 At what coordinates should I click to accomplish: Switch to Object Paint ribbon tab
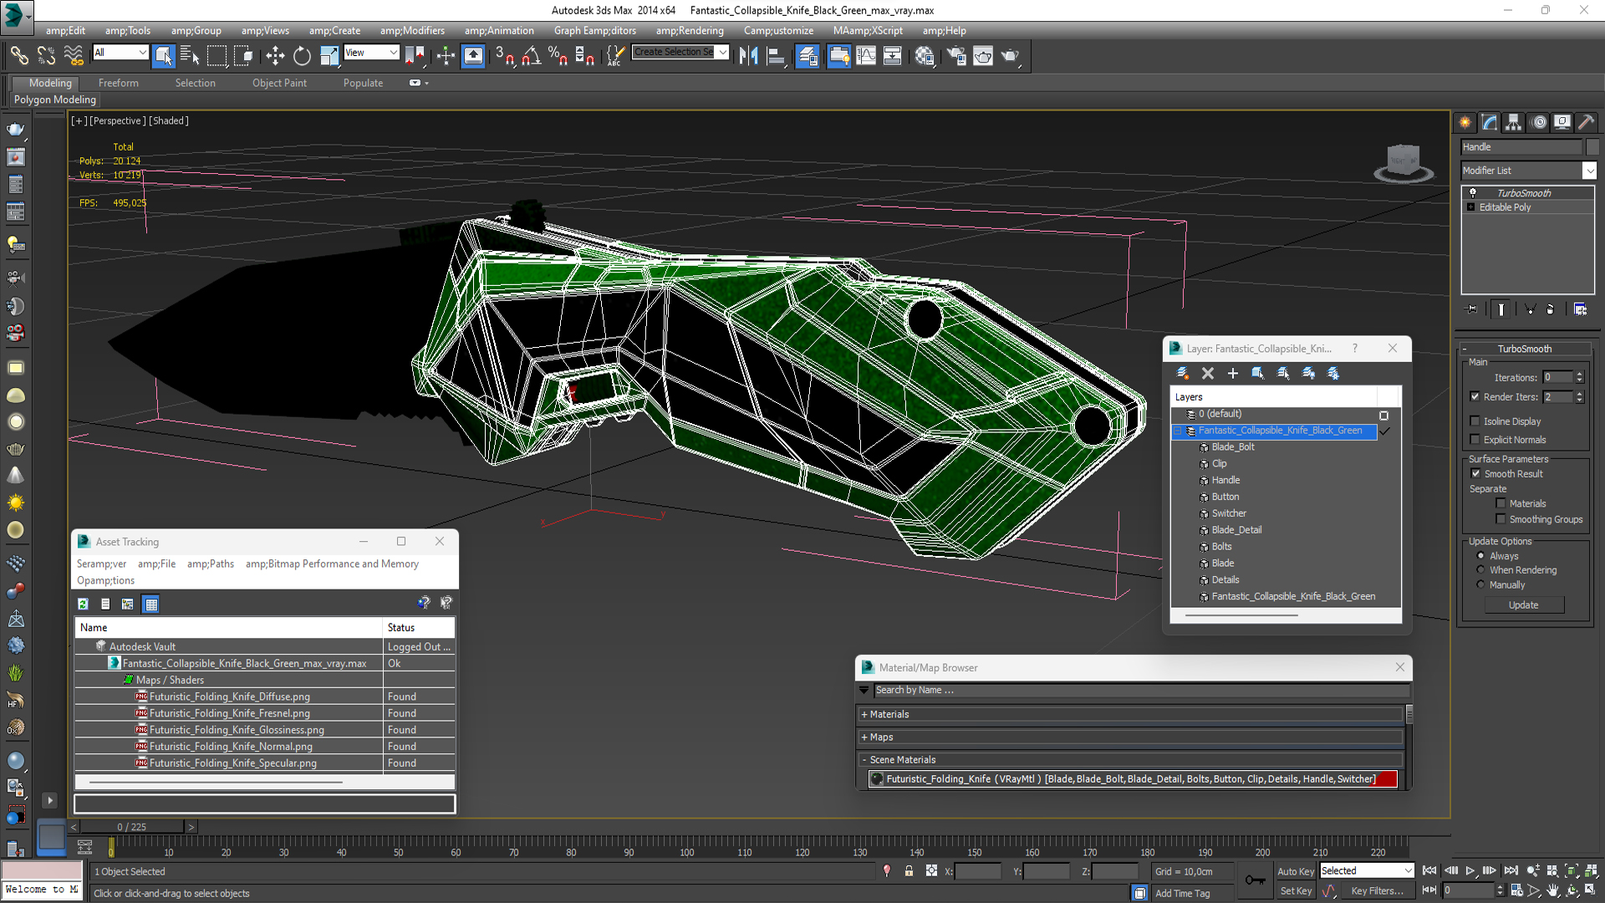pos(279,83)
